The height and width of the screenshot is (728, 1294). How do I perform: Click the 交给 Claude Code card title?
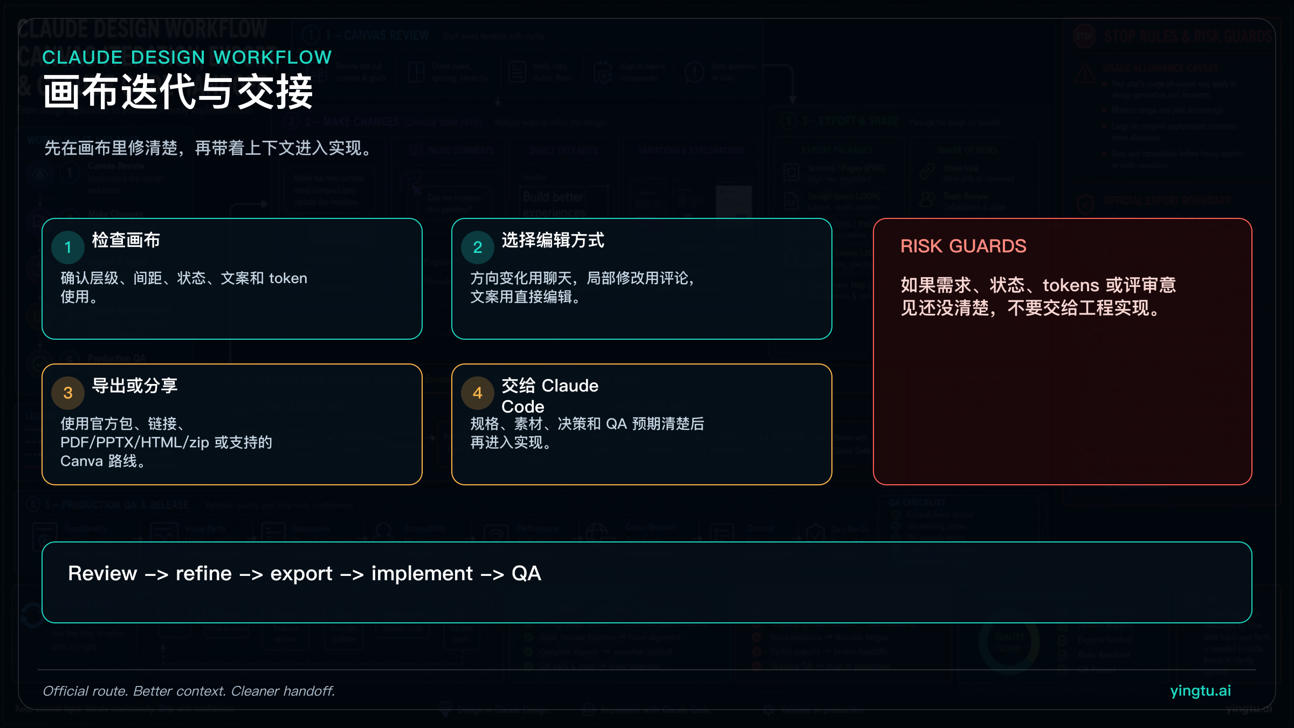[549, 395]
